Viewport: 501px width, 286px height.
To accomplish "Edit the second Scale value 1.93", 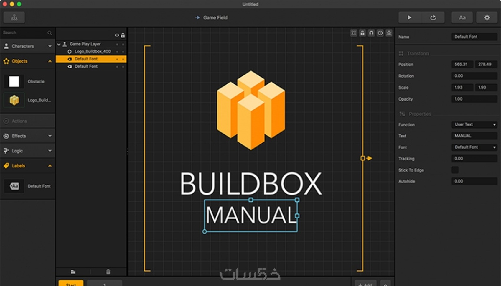I will click(x=486, y=87).
